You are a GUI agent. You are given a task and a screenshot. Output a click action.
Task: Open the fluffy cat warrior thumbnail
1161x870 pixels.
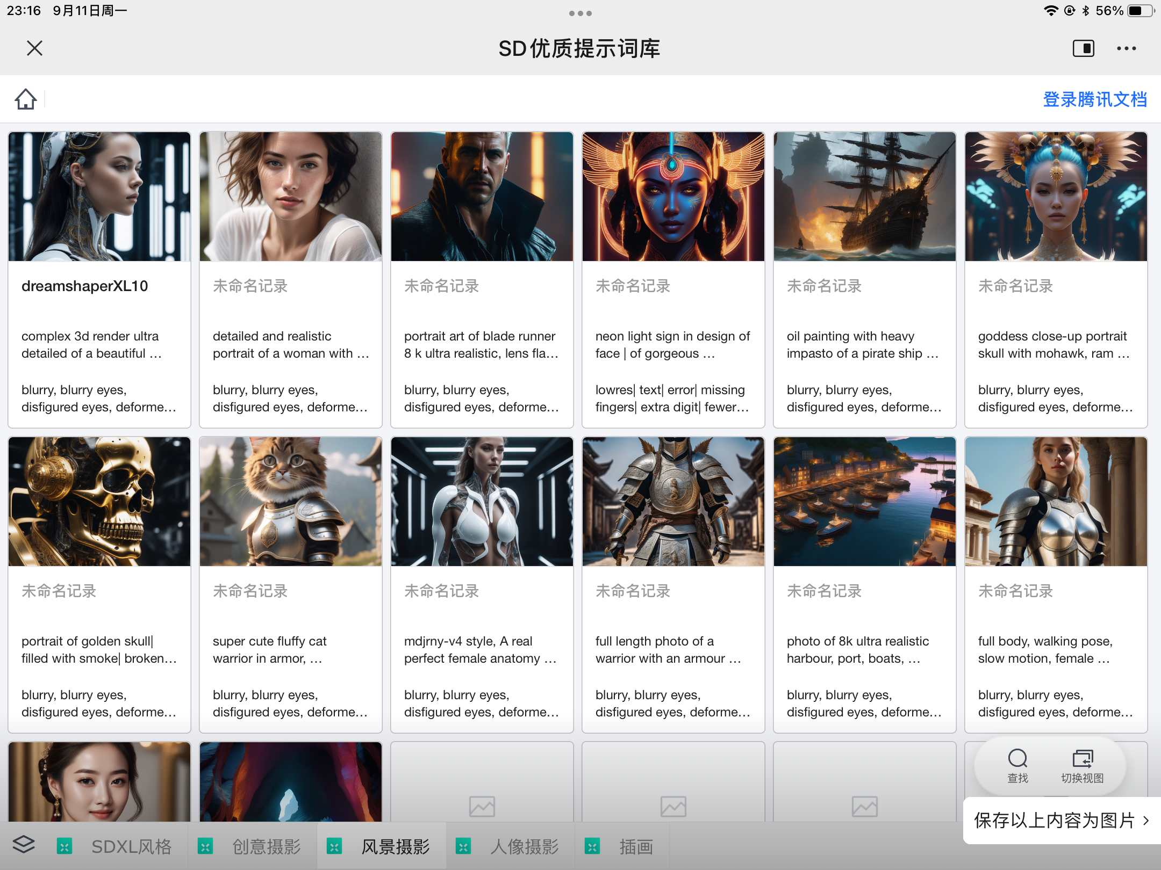(290, 502)
